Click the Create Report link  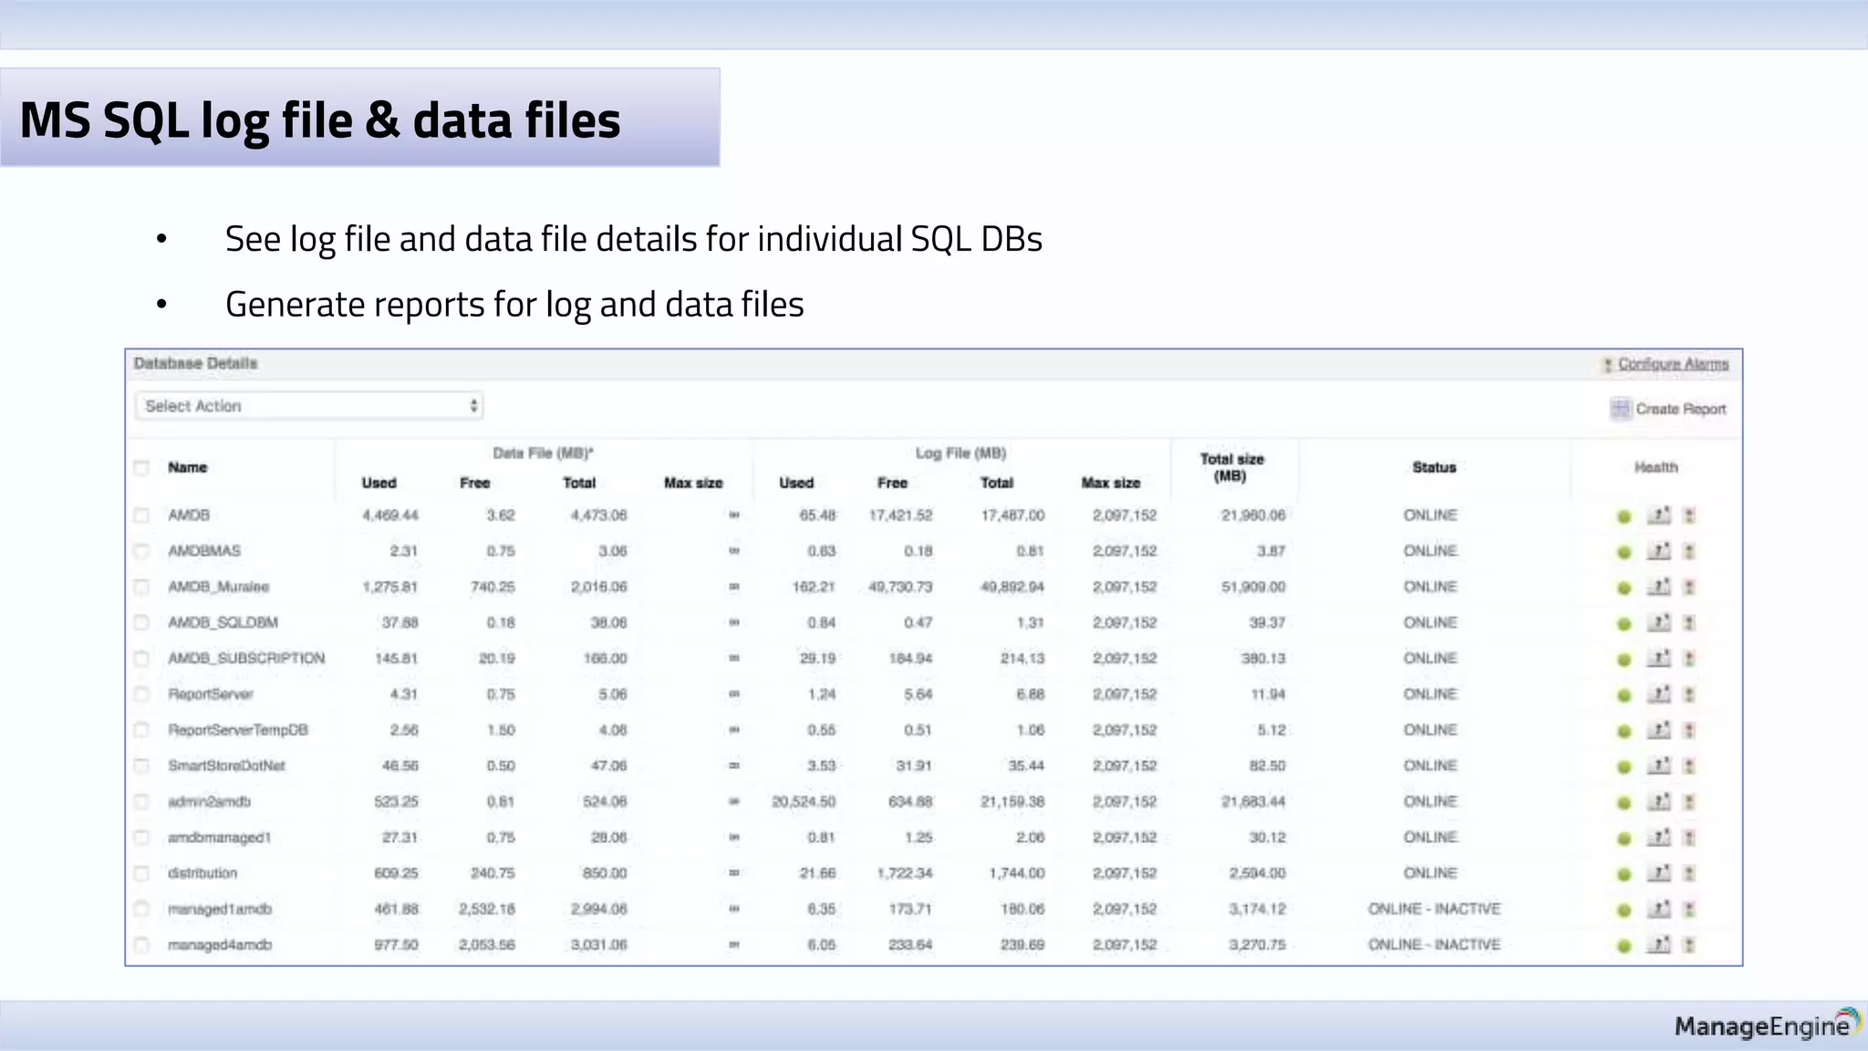tap(1680, 409)
